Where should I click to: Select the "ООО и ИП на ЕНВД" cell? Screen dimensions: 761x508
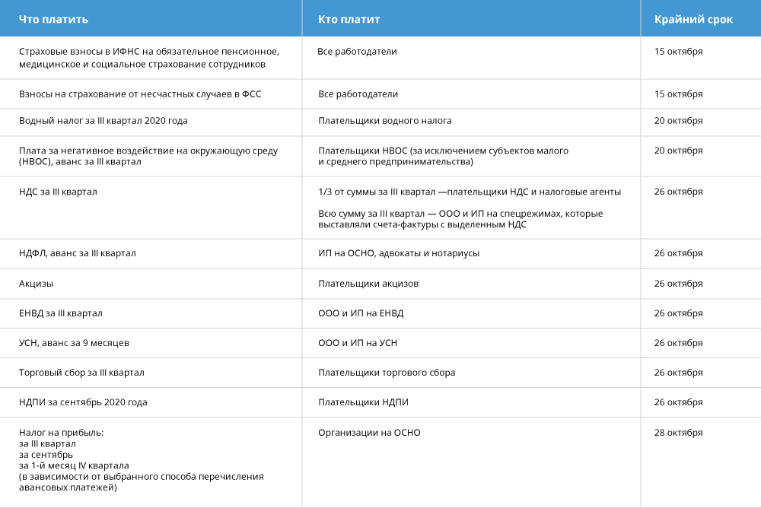coord(361,313)
